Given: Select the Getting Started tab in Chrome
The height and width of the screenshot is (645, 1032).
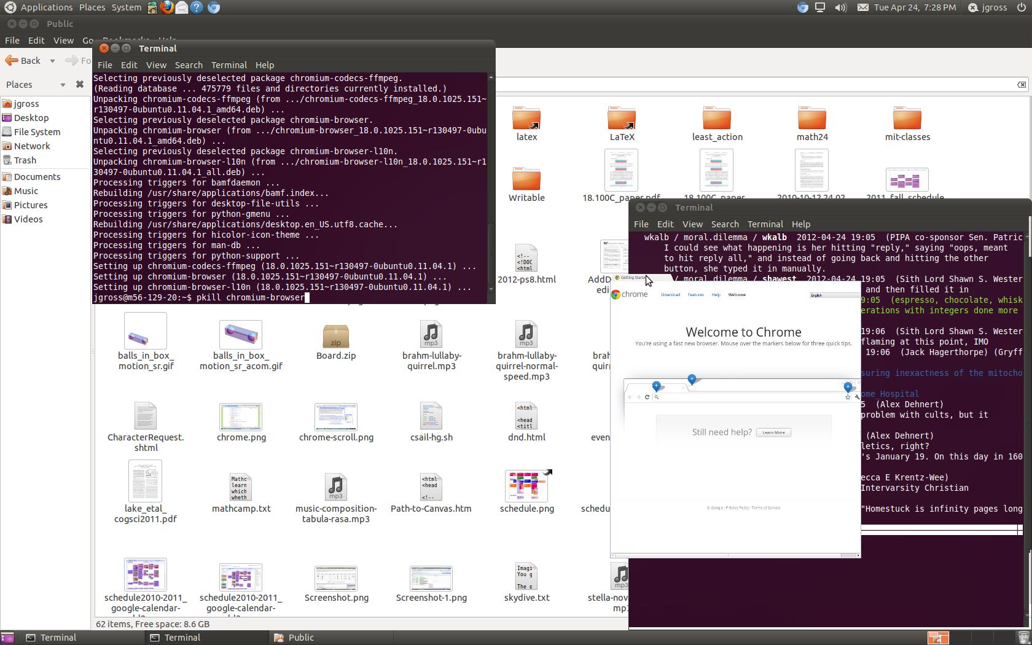Looking at the screenshot, I should (631, 278).
